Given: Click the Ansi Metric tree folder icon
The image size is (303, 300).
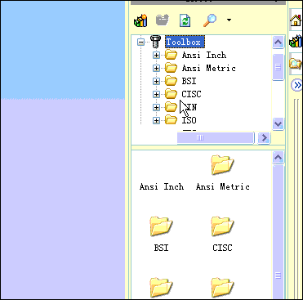Looking at the screenshot, I should (x=172, y=68).
